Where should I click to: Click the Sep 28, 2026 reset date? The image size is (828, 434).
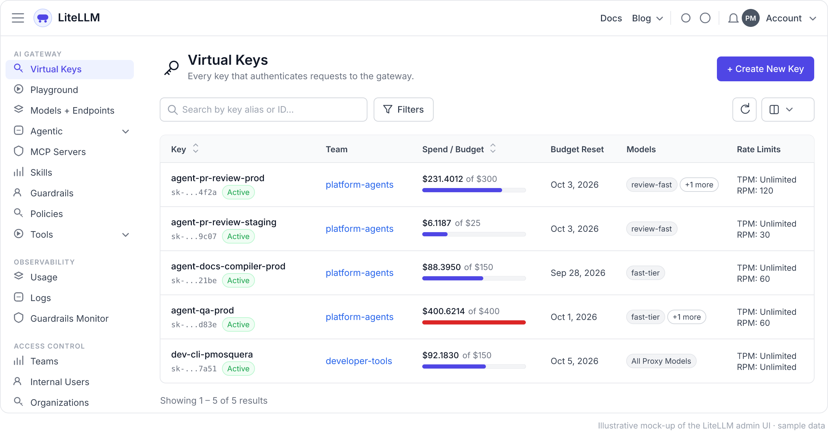point(578,273)
